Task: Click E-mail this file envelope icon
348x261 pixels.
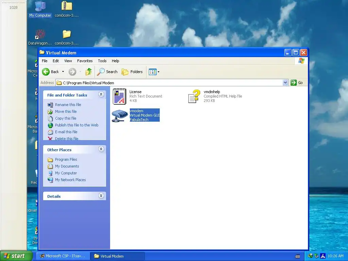Action: point(50,132)
